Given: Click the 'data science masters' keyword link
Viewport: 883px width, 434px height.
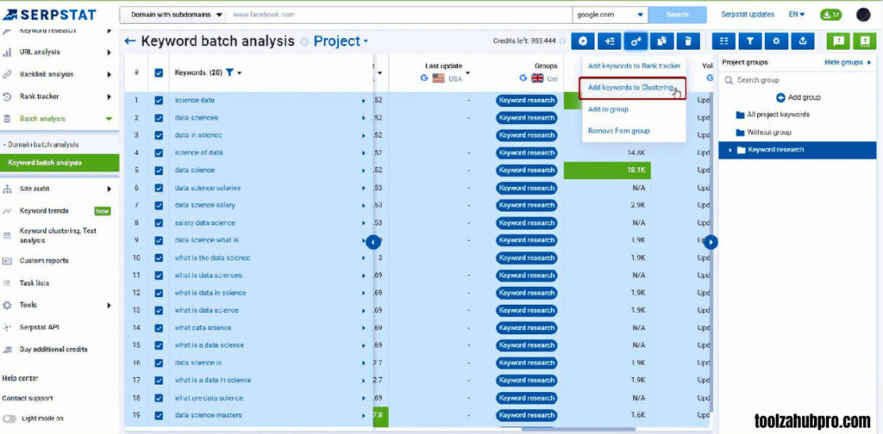Looking at the screenshot, I should (x=209, y=415).
